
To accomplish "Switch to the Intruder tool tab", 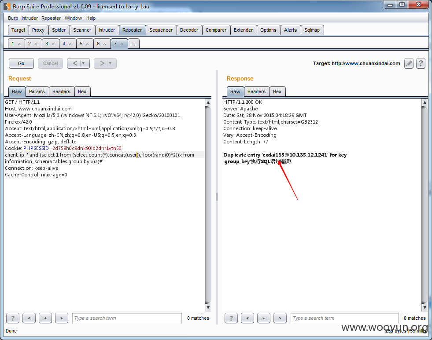I will point(107,30).
